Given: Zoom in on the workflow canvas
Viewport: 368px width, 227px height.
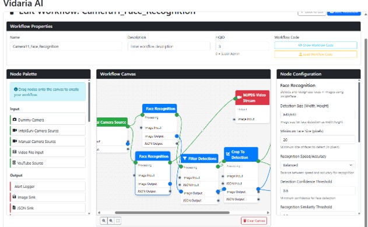Looking at the screenshot, I should point(103,221).
